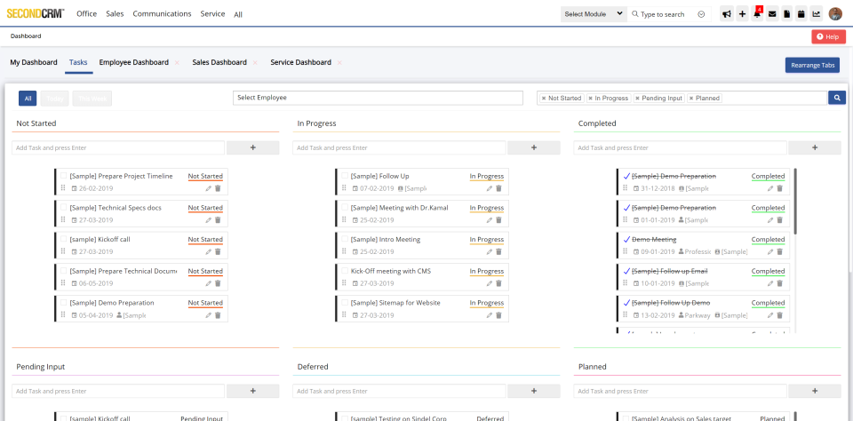Open the Communications menu
Screen dimensions: 853x421
(x=162, y=14)
